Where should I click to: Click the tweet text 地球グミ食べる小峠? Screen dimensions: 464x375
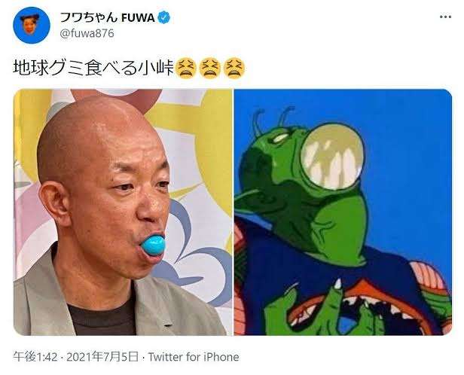93,68
